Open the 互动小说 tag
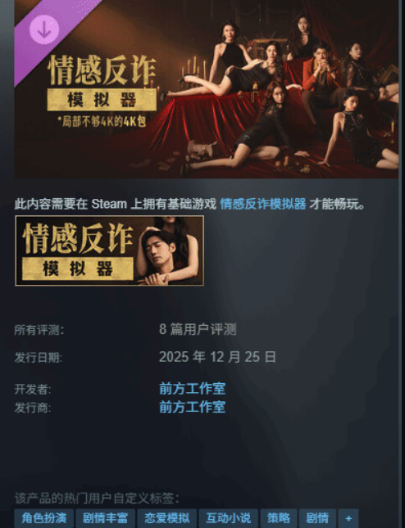The image size is (405, 528). pyautogui.click(x=228, y=518)
